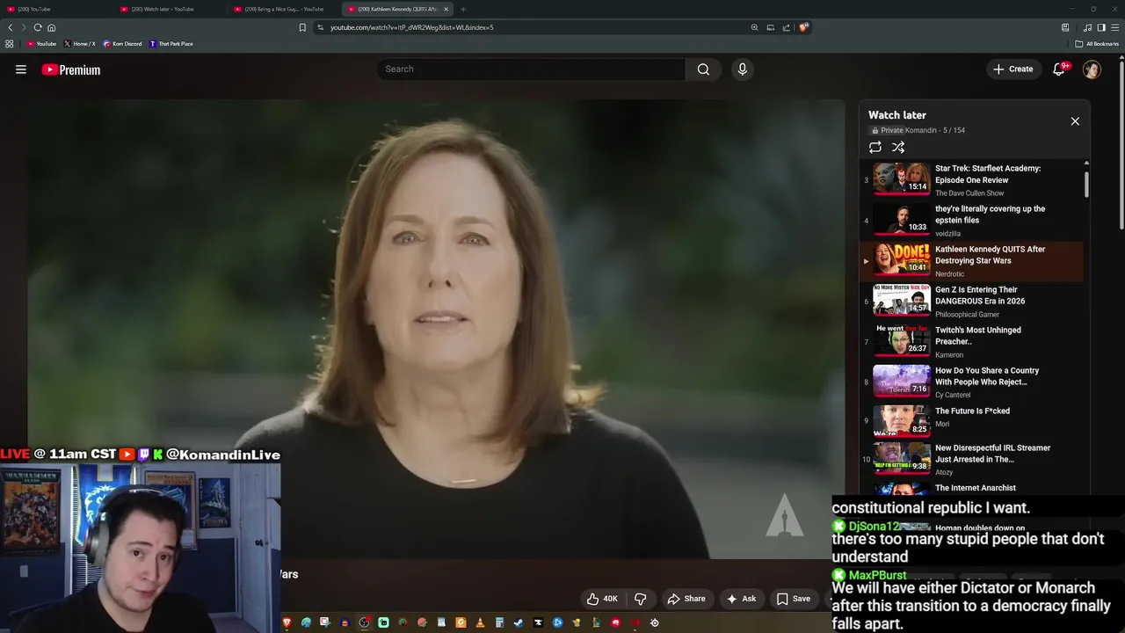Open OBS Studio from the taskbar
The image size is (1125, 633).
click(363, 622)
